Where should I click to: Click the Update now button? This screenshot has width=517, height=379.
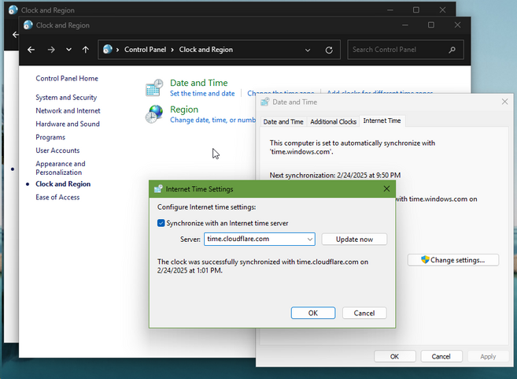(x=354, y=240)
